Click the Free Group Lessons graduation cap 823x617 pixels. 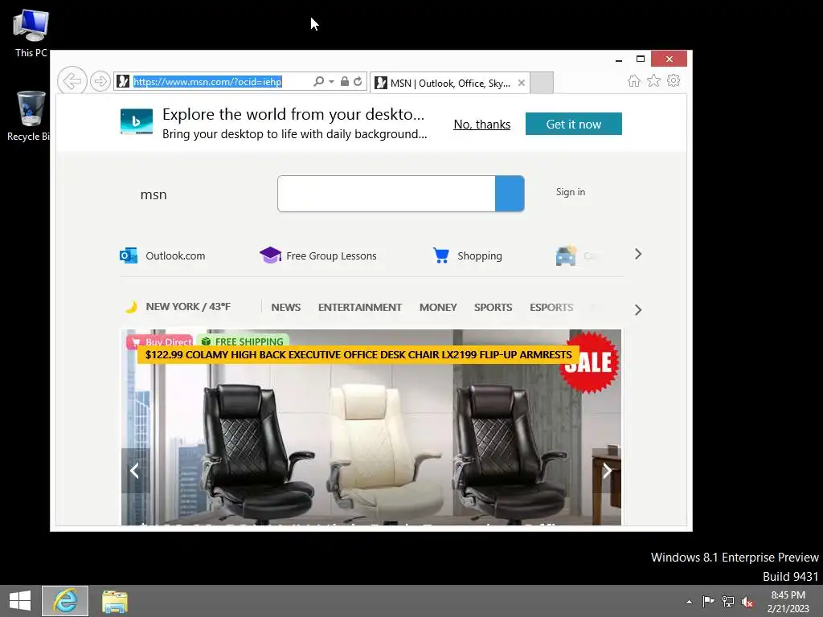click(270, 255)
